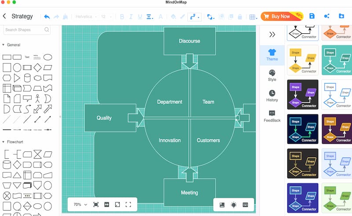This screenshot has width=352, height=216.
Task: Click the fit-to-screen icon beside zoom
Action: [96, 204]
